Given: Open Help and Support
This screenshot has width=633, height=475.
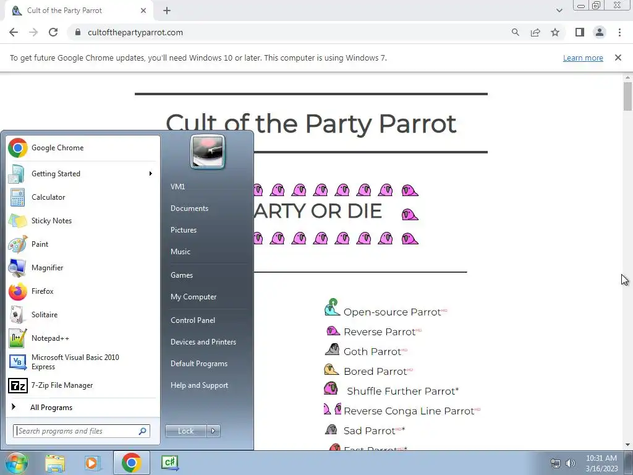Looking at the screenshot, I should pos(208,385).
